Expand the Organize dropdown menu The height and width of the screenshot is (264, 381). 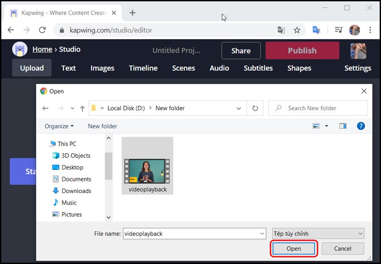59,126
